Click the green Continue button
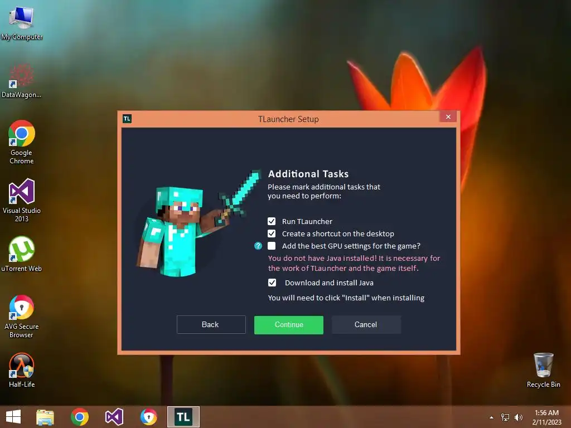The height and width of the screenshot is (428, 571). click(289, 325)
